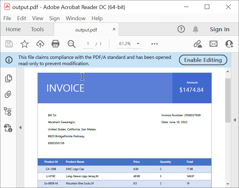Screen dimensions: 239x188
Task: Expand the right tools pane arrow
Action: pos(235,120)
